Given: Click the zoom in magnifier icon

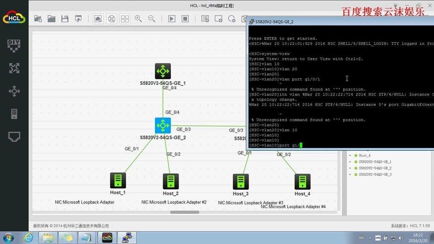Looking at the screenshot, I should 138,19.
